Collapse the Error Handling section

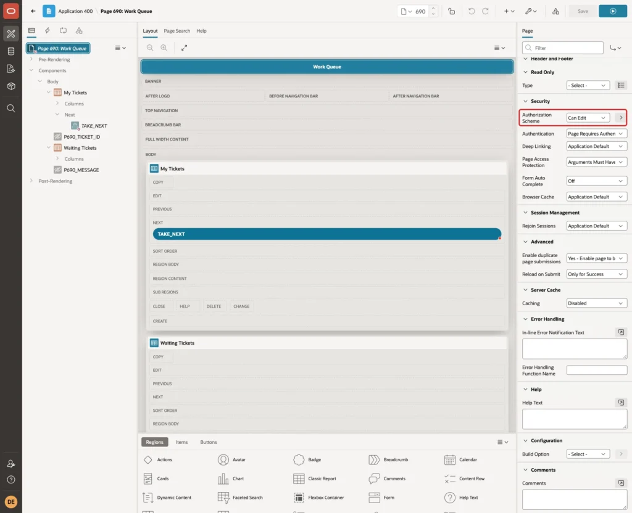click(x=525, y=319)
